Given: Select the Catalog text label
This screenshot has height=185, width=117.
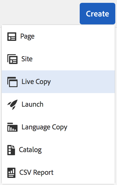Looking at the screenshot, I should pos(30,150).
